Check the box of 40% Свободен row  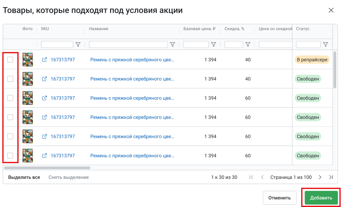click(10, 79)
